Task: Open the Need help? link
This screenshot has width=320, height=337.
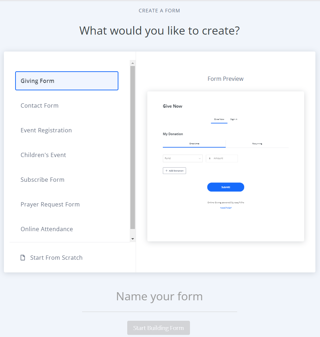Action: tap(226, 208)
